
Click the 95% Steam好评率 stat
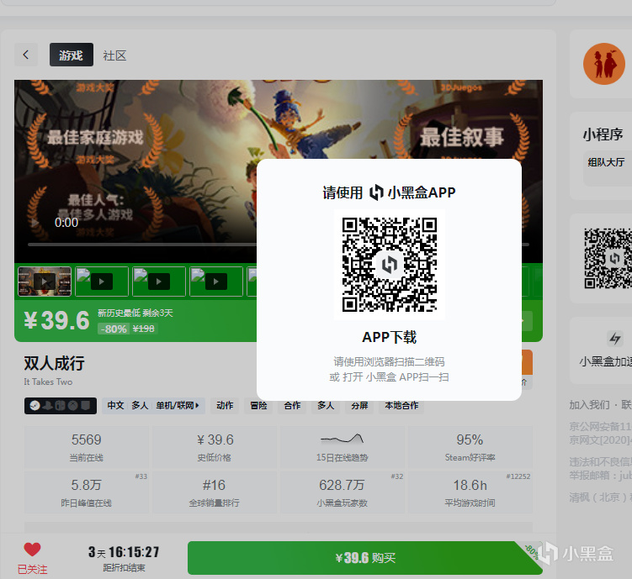point(470,448)
